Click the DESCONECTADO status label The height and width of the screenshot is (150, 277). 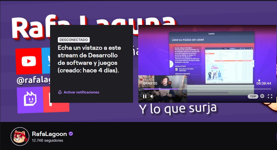73,40
